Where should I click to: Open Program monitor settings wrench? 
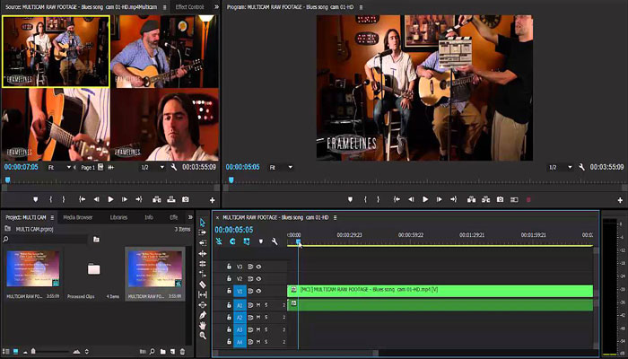pos(581,167)
